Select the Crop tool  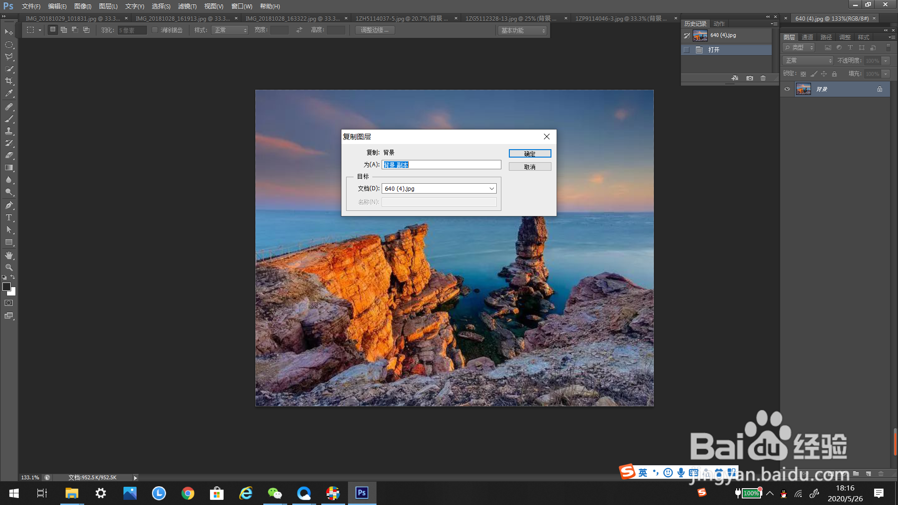tap(9, 81)
